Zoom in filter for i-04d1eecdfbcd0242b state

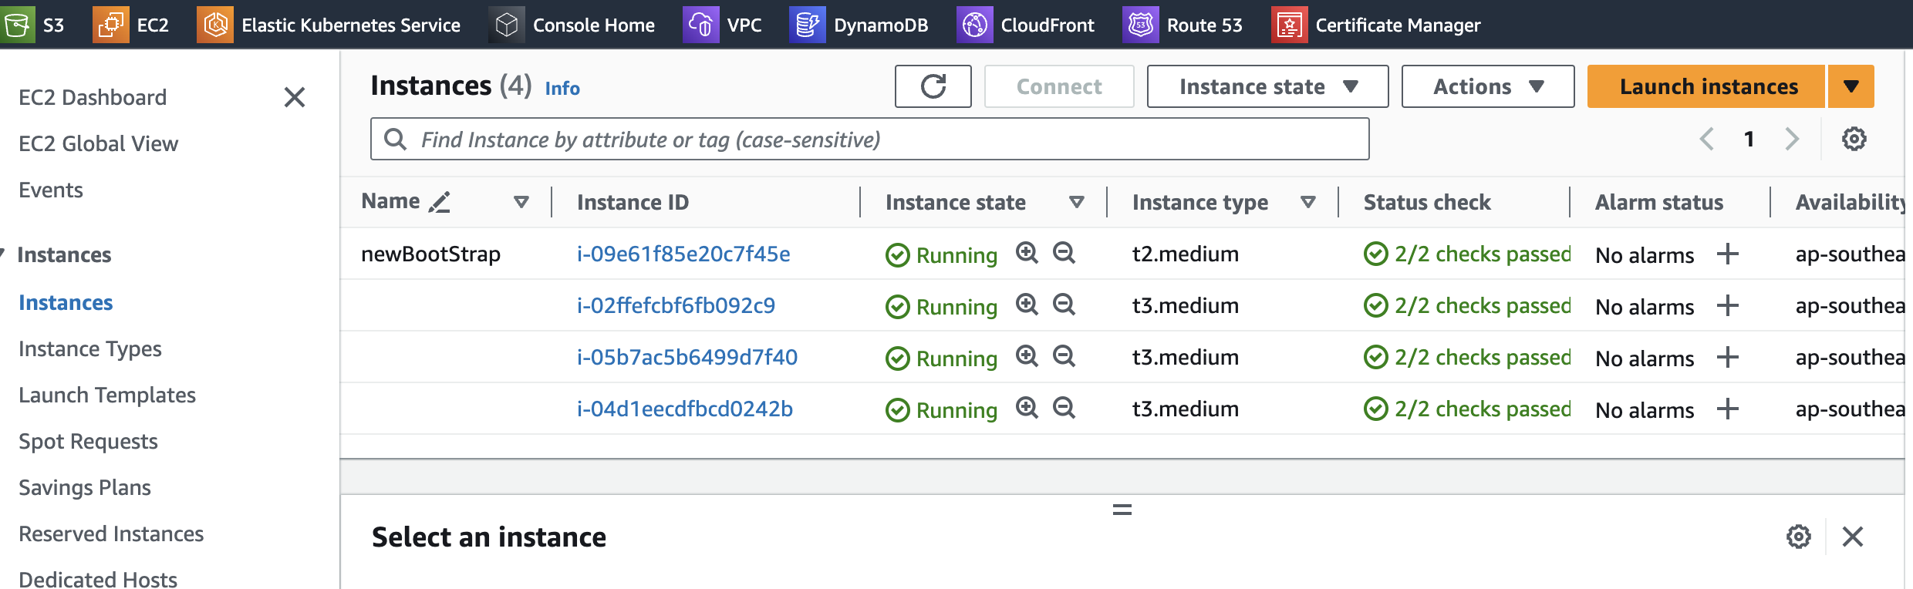pyautogui.click(x=1027, y=408)
